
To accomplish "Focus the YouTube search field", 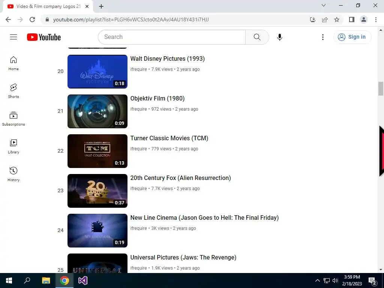I will pos(172,37).
